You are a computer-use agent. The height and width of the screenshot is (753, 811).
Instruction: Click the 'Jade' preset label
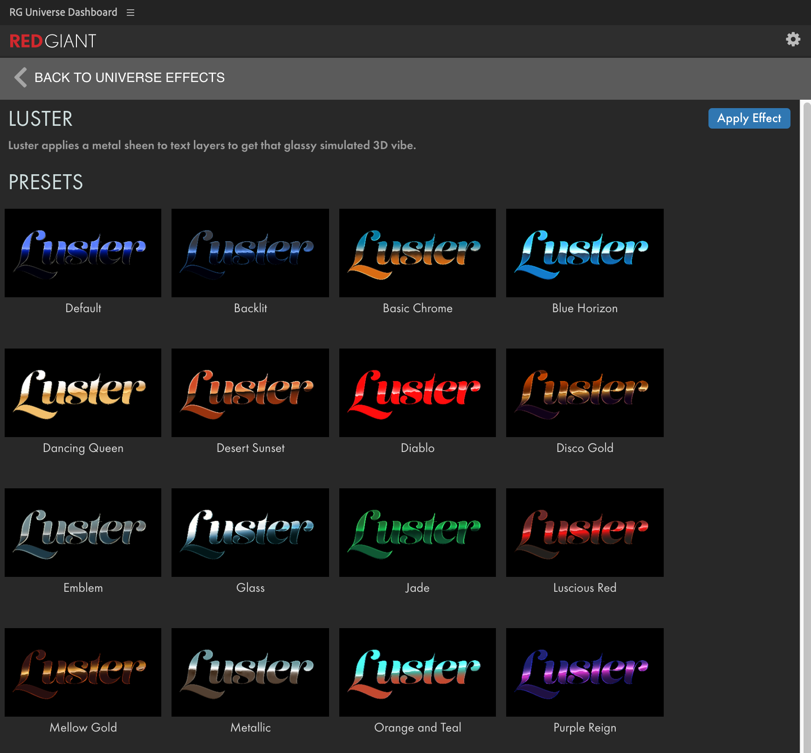418,588
